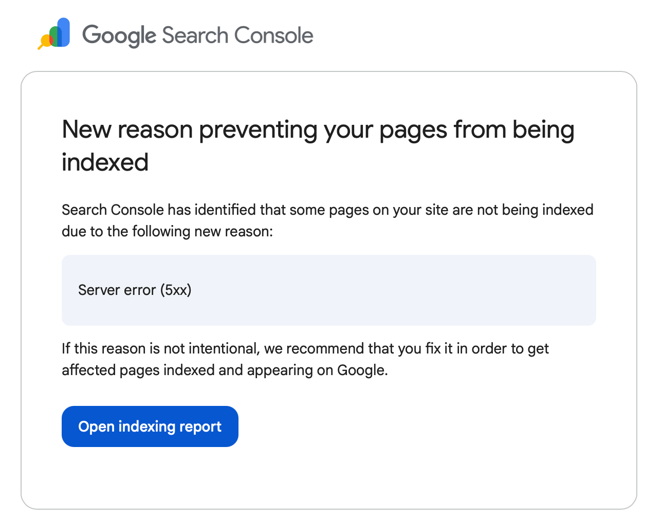Image resolution: width=662 pixels, height=521 pixels.
Task: Click the Google Search Console logo icon
Action: point(54,33)
